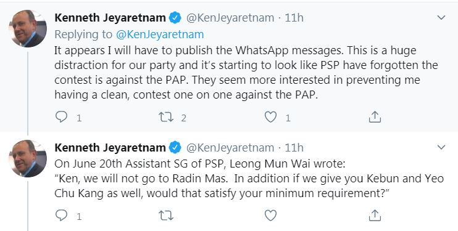Screen dimensions: 458x231
Task: Click the verified badge on first tweet
Action: [175, 18]
